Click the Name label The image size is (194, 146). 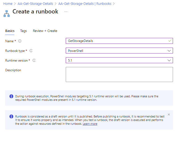9,41
